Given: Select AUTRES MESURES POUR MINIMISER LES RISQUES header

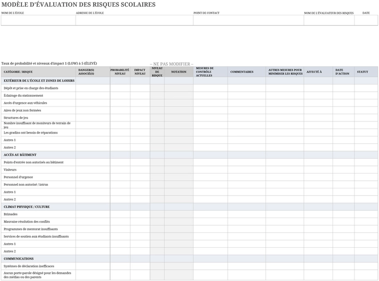Looking at the screenshot, I should pos(285,72).
